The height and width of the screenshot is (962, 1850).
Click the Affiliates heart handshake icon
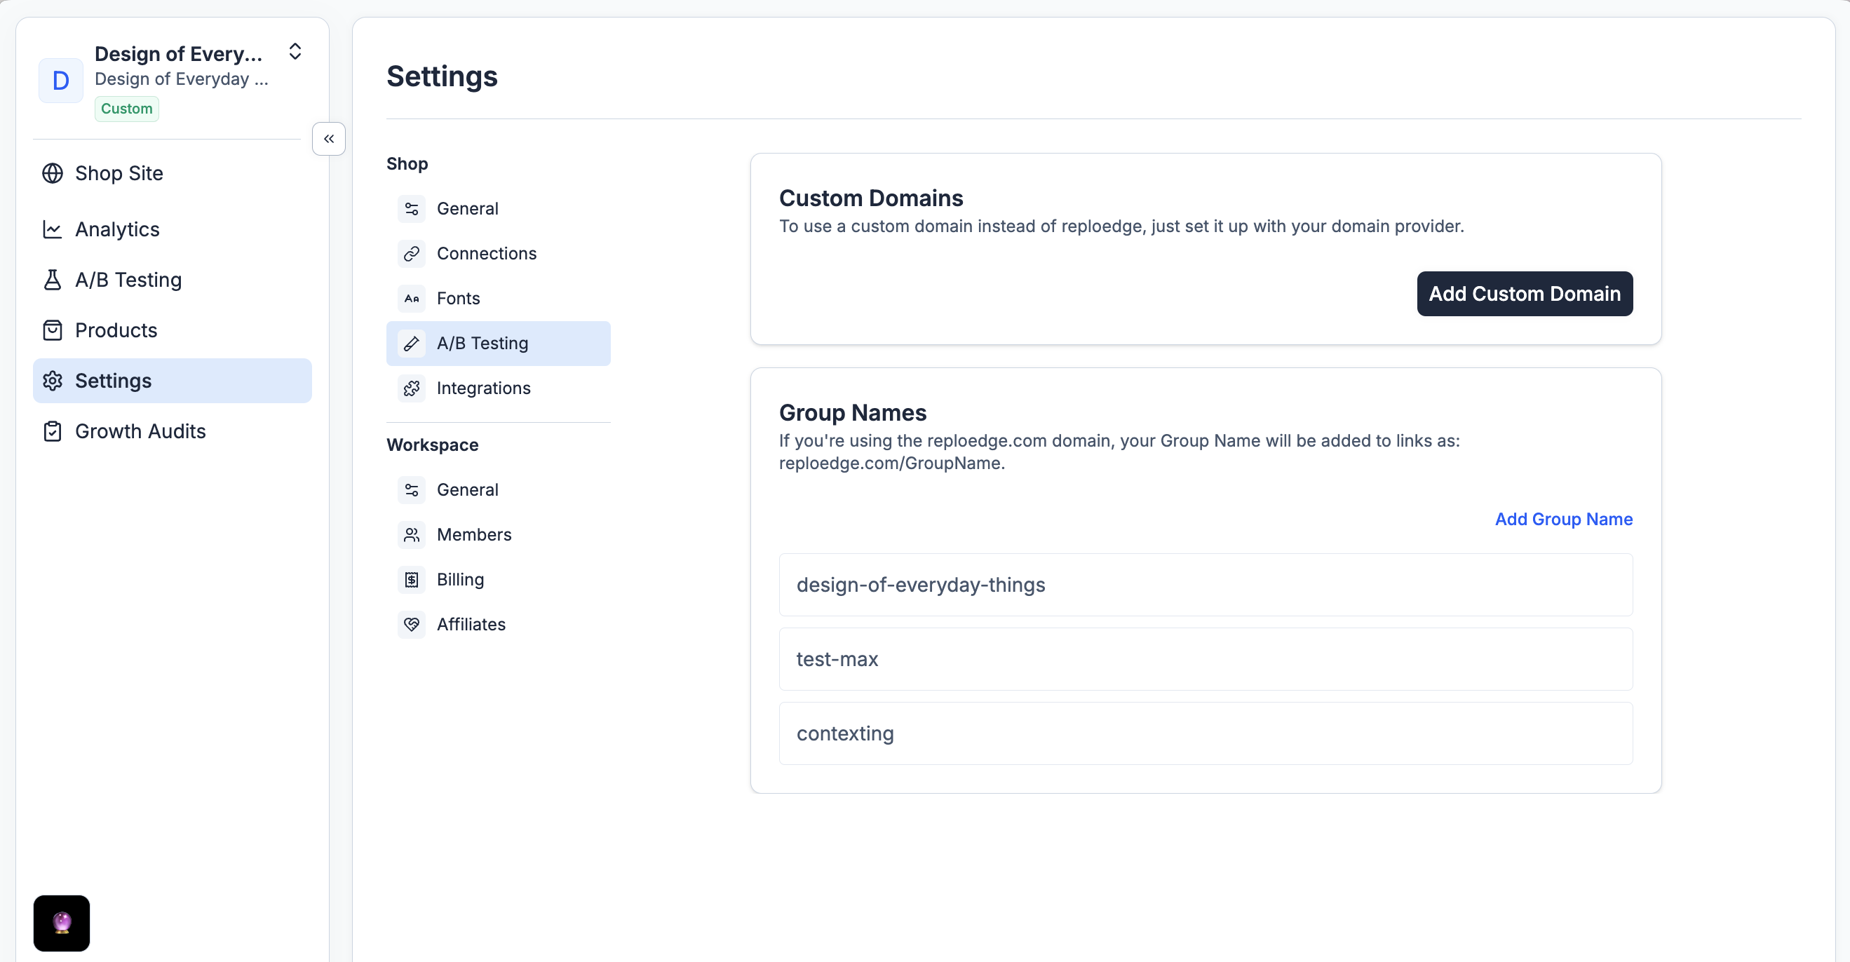pos(412,625)
